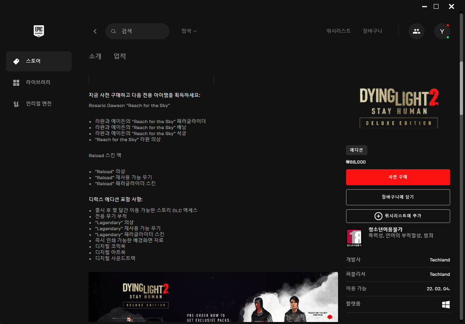Open the Y profile avatar

tap(442, 32)
